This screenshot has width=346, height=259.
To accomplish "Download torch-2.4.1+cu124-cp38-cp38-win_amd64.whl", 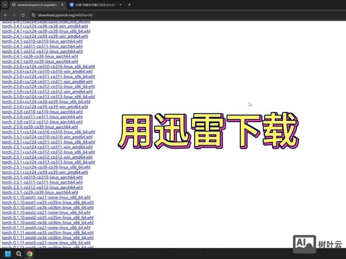I will click(45, 26).
